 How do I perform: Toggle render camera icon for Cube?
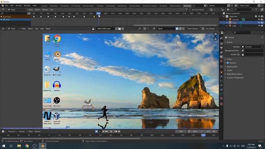[x=262, y=23]
